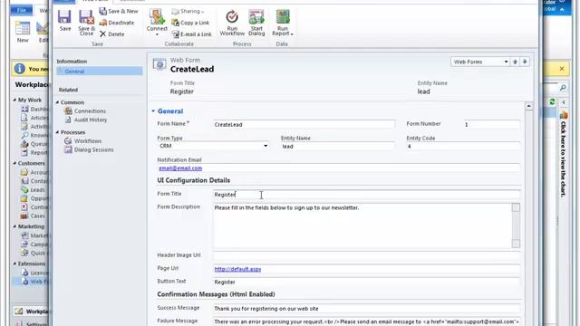Open the http://default.aspx link
This screenshot has height=326, width=580.
[x=237, y=269]
